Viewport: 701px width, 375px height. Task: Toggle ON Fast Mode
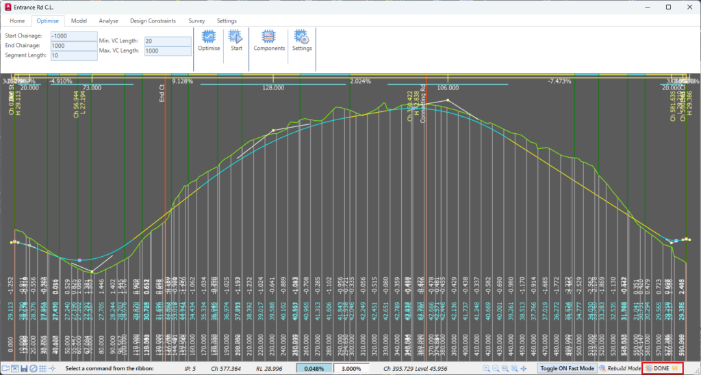click(x=566, y=369)
